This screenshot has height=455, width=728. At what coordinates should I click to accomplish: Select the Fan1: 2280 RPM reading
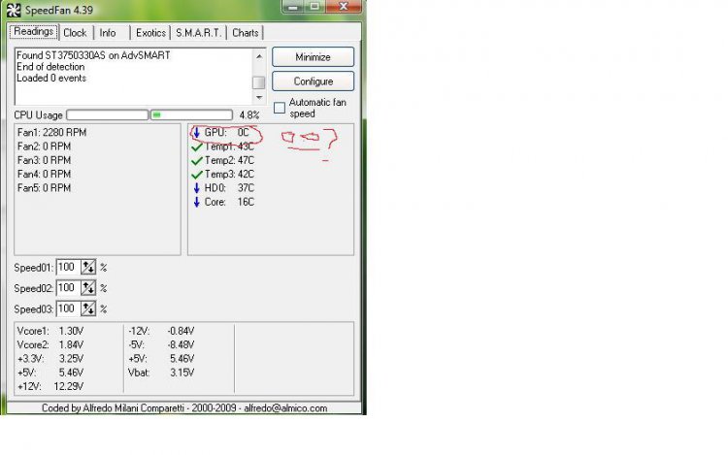[52, 133]
